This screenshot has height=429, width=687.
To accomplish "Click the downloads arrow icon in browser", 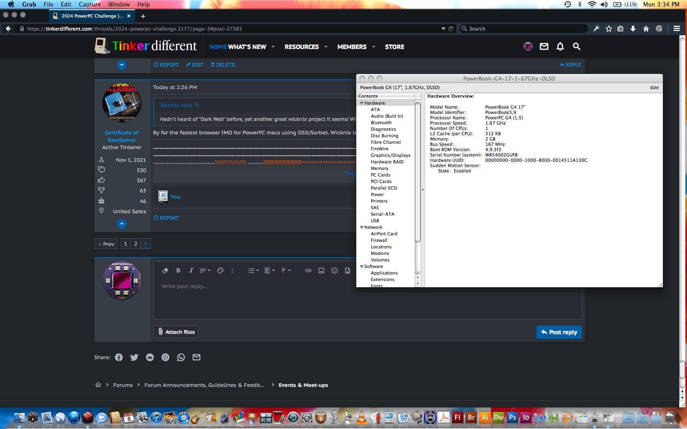I will 633,29.
